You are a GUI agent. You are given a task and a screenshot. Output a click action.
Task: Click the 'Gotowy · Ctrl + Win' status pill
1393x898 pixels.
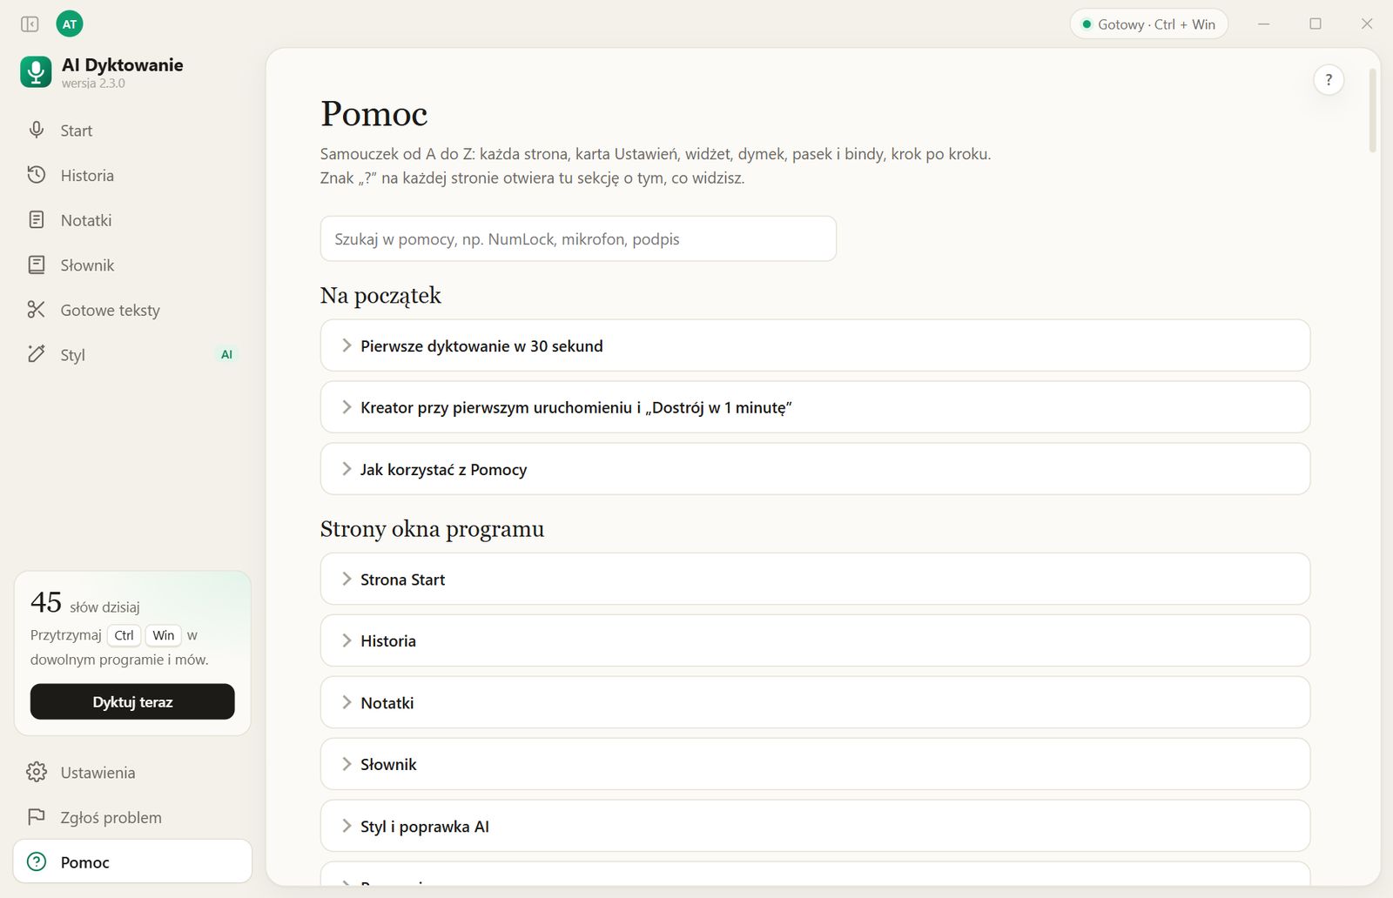[x=1148, y=24]
